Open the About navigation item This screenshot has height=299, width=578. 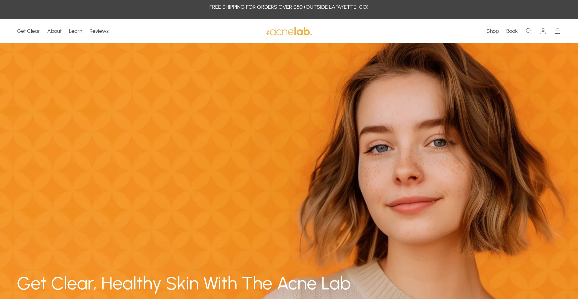click(54, 31)
